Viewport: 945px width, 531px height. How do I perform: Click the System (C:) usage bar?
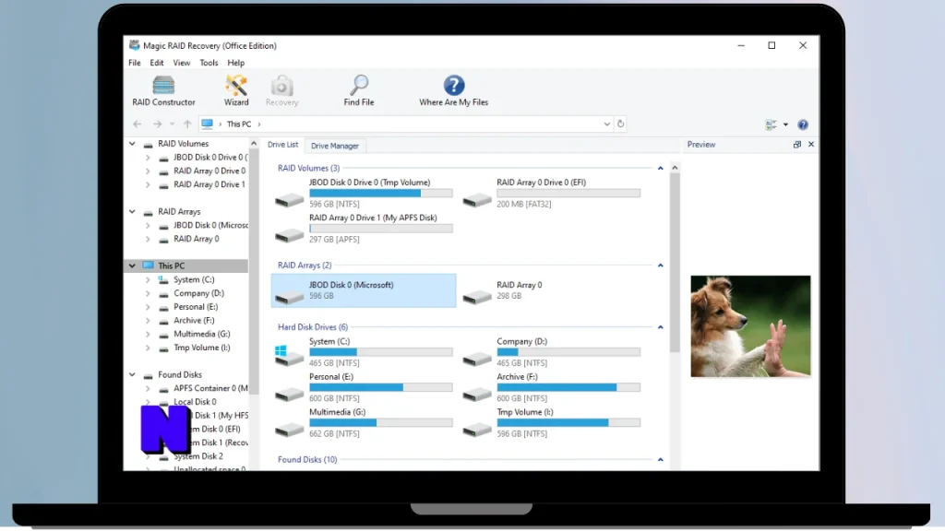381,352
